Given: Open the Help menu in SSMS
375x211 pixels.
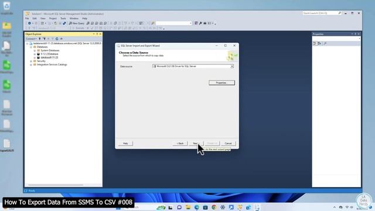Looking at the screenshot, I should (84, 18).
